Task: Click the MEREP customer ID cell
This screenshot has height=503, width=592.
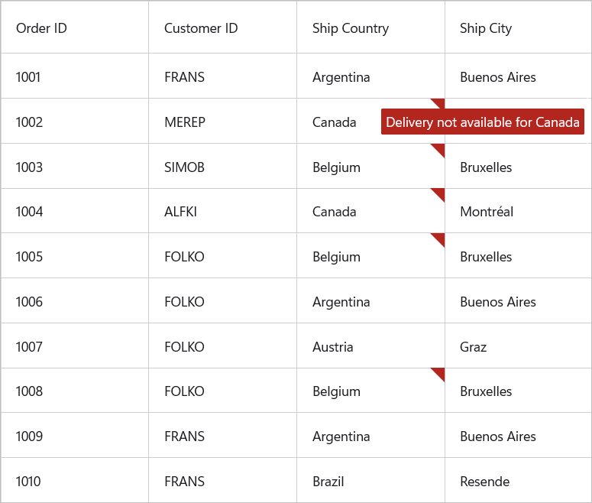Action: (185, 122)
